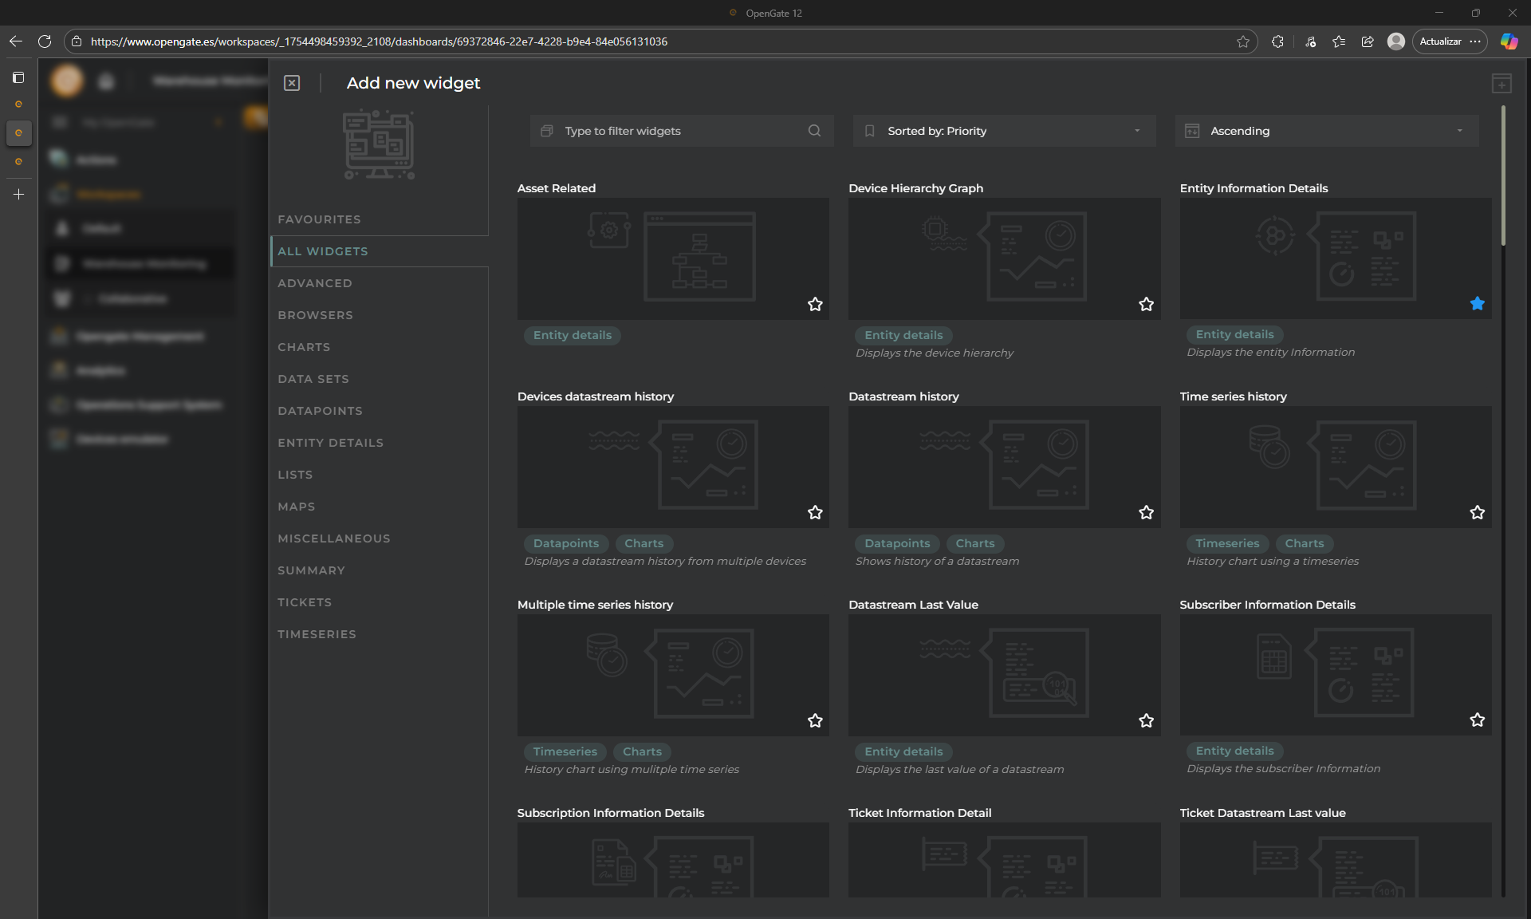Open browser profile avatar
Viewport: 1531px width, 919px height.
[1395, 41]
